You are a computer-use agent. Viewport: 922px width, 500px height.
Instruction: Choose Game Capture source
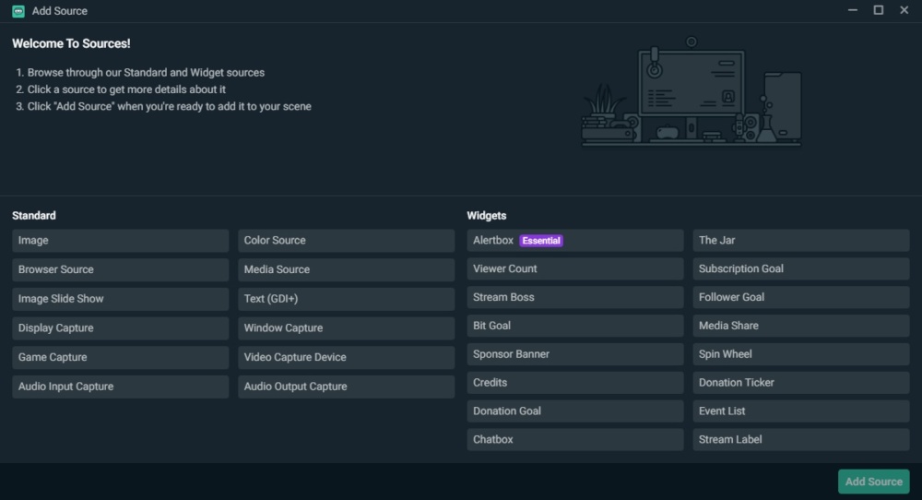point(120,357)
